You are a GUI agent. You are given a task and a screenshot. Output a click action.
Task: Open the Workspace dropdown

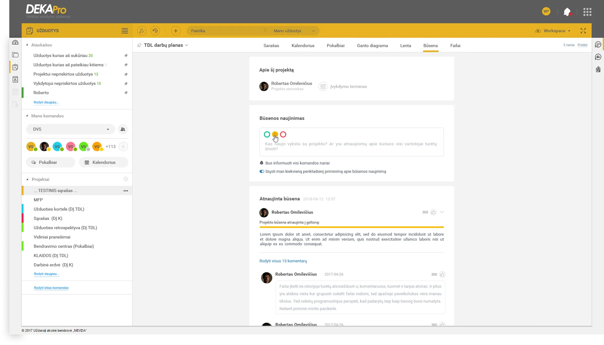point(553,31)
